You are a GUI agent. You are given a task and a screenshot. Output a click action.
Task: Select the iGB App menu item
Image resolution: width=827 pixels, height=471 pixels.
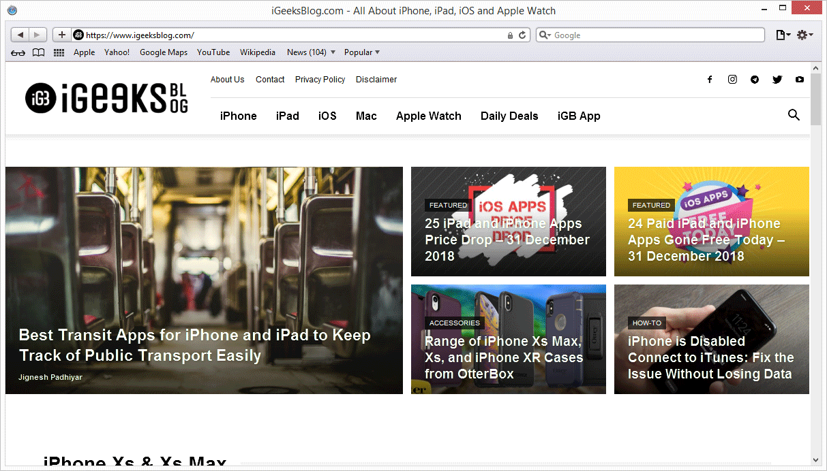pyautogui.click(x=579, y=116)
